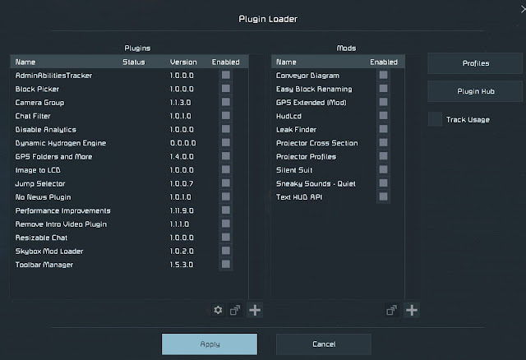Enable the Dynamic Hydrogen Engine plugin
The width and height of the screenshot is (526, 360).
click(226, 142)
